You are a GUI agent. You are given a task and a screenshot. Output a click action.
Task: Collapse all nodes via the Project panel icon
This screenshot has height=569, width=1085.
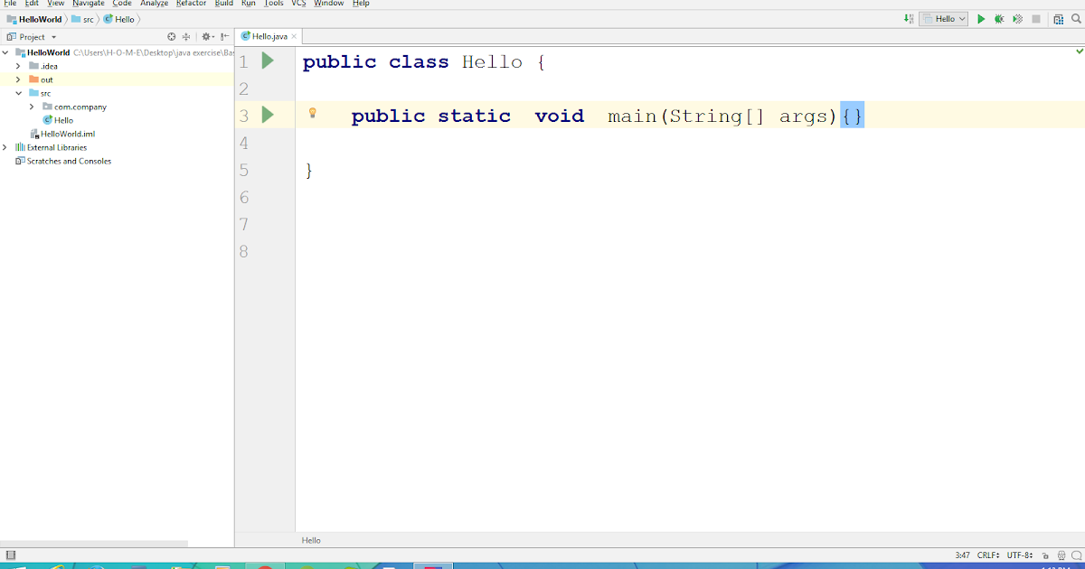[186, 36]
